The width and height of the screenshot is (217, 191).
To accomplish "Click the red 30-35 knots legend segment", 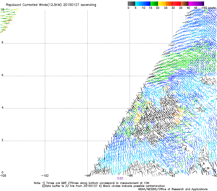I will [177, 4].
